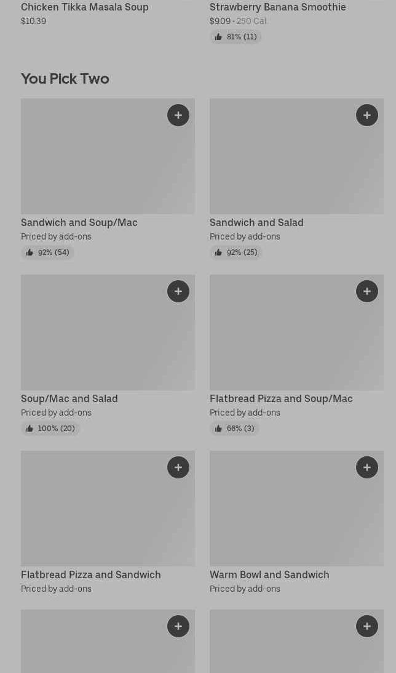Add Warm Bowl and Sandwich plus icon
This screenshot has width=396, height=673.
click(367, 467)
